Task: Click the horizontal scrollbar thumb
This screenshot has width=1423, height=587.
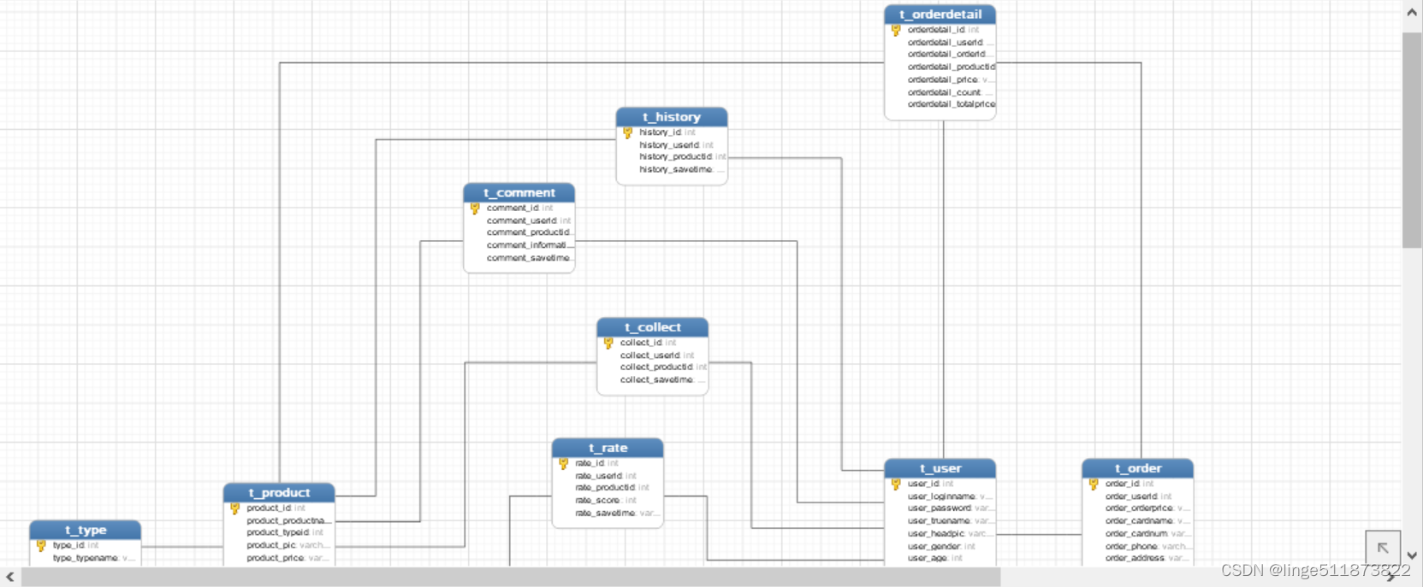Action: click(x=511, y=578)
